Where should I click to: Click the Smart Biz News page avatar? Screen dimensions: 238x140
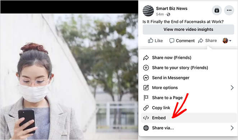pos(148,11)
